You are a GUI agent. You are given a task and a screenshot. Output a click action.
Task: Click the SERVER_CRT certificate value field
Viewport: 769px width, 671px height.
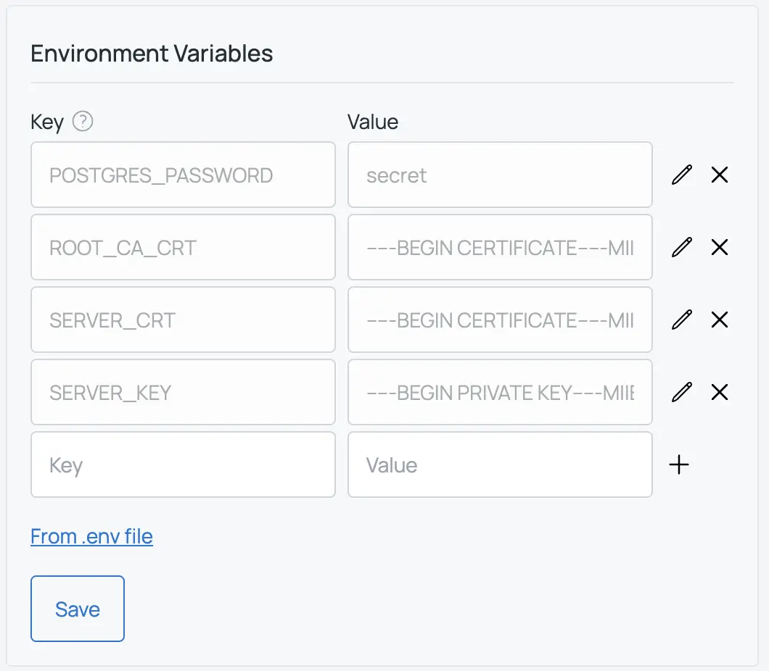click(500, 320)
